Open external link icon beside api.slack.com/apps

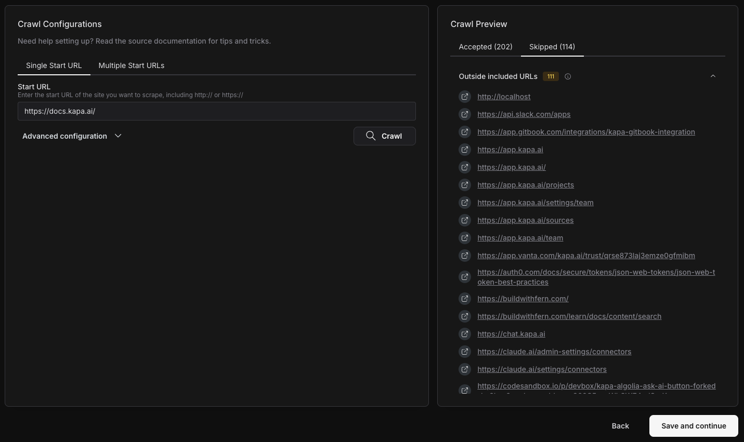click(x=465, y=114)
